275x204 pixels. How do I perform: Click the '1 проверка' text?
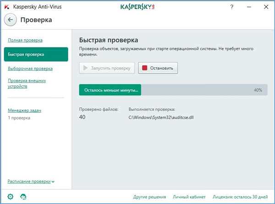click(x=19, y=118)
